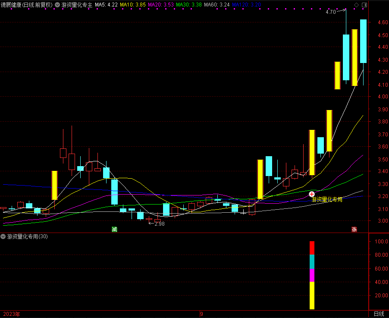The height and width of the screenshot is (318, 389).
Task: Click yellow segment of signal bar
Action: click(312, 296)
